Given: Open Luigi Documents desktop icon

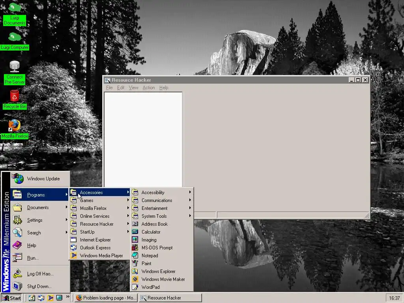Looking at the screenshot, I should pos(15,14).
